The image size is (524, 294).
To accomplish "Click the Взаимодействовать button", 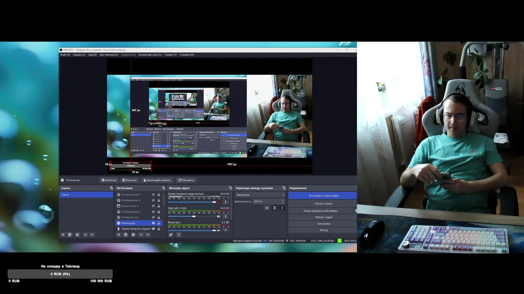I will point(156,180).
